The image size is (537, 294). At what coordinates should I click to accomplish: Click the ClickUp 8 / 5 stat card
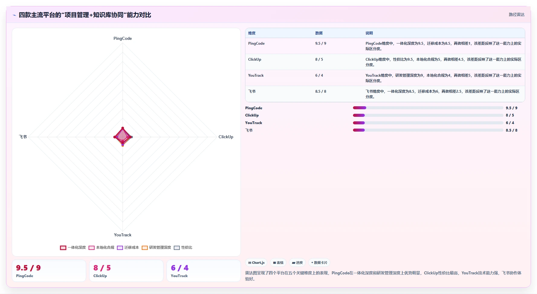click(x=126, y=271)
